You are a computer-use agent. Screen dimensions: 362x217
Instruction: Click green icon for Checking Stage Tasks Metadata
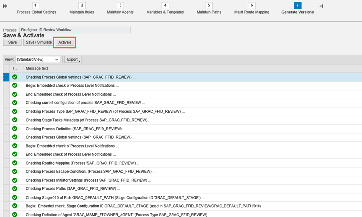(15, 120)
